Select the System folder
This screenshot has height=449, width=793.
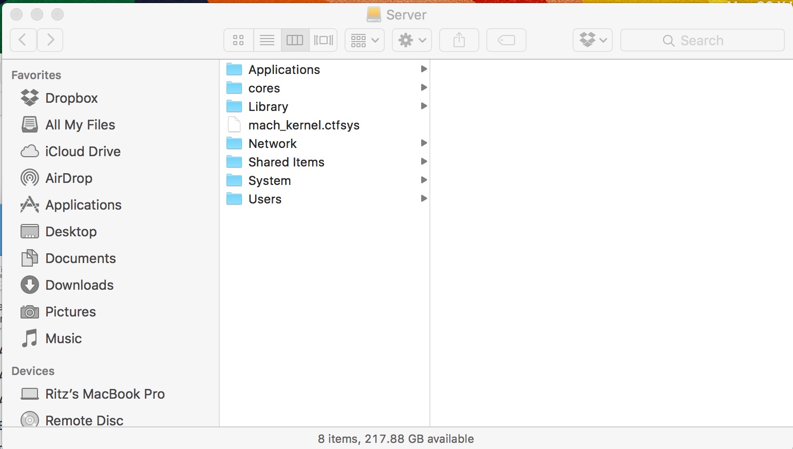(325, 180)
